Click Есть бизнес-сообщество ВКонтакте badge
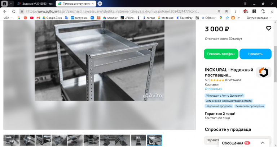Viewport: 277px width, 147px height. point(229,101)
